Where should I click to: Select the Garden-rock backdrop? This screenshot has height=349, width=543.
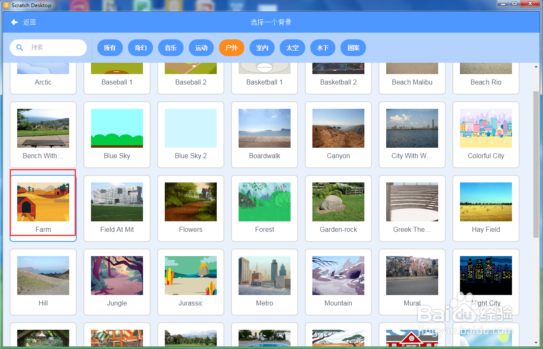(338, 208)
